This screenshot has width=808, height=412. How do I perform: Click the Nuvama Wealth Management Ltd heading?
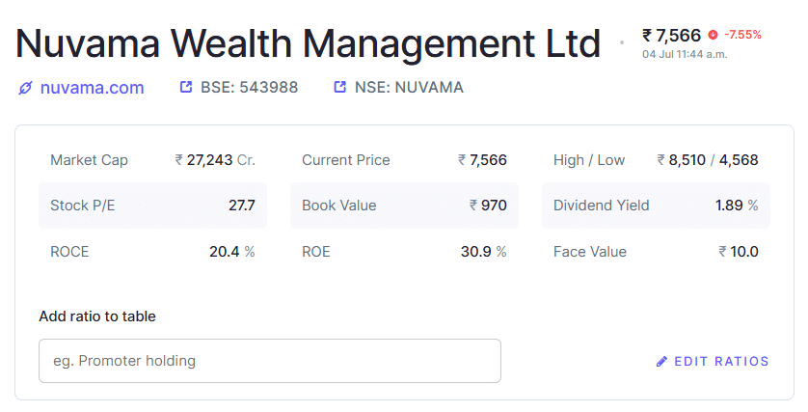[x=309, y=43]
